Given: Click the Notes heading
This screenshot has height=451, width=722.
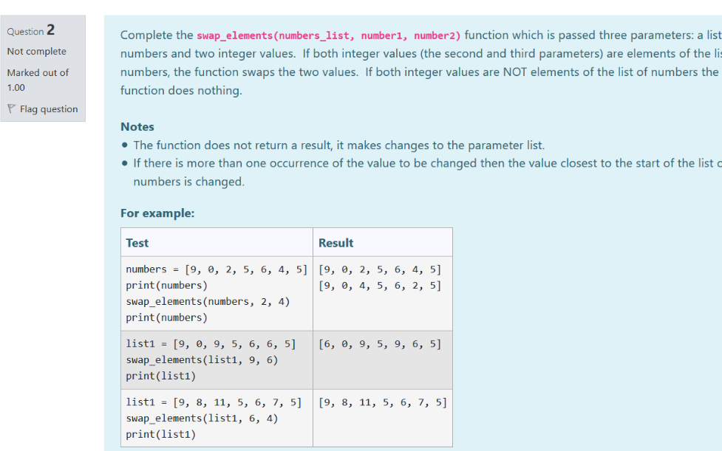Looking at the screenshot, I should click(x=137, y=127).
